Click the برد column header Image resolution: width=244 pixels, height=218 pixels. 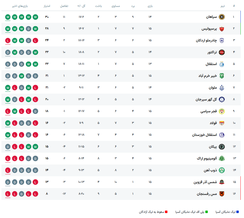(133, 6)
